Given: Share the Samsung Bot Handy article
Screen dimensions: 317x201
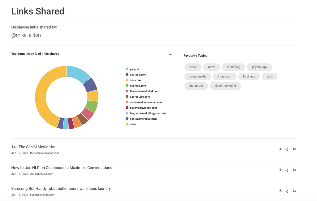Looking at the screenshot, I should pos(287,191).
